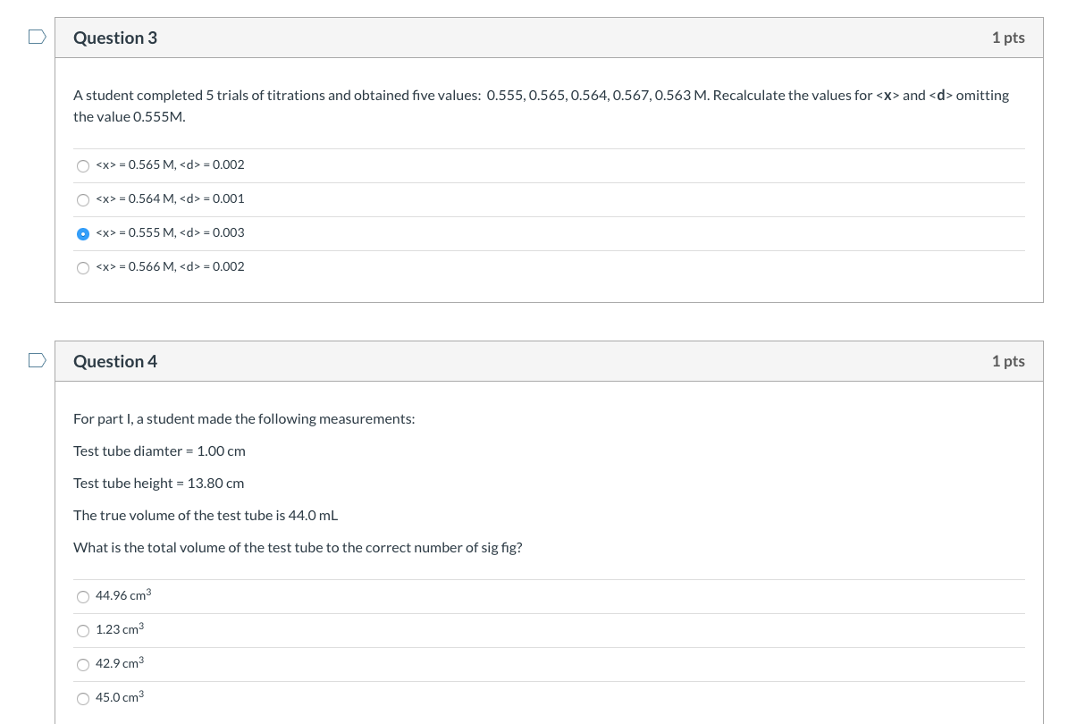Select answer <x> = 0.565 M, <d> = 0.002
The image size is (1085, 724).
[x=83, y=165]
